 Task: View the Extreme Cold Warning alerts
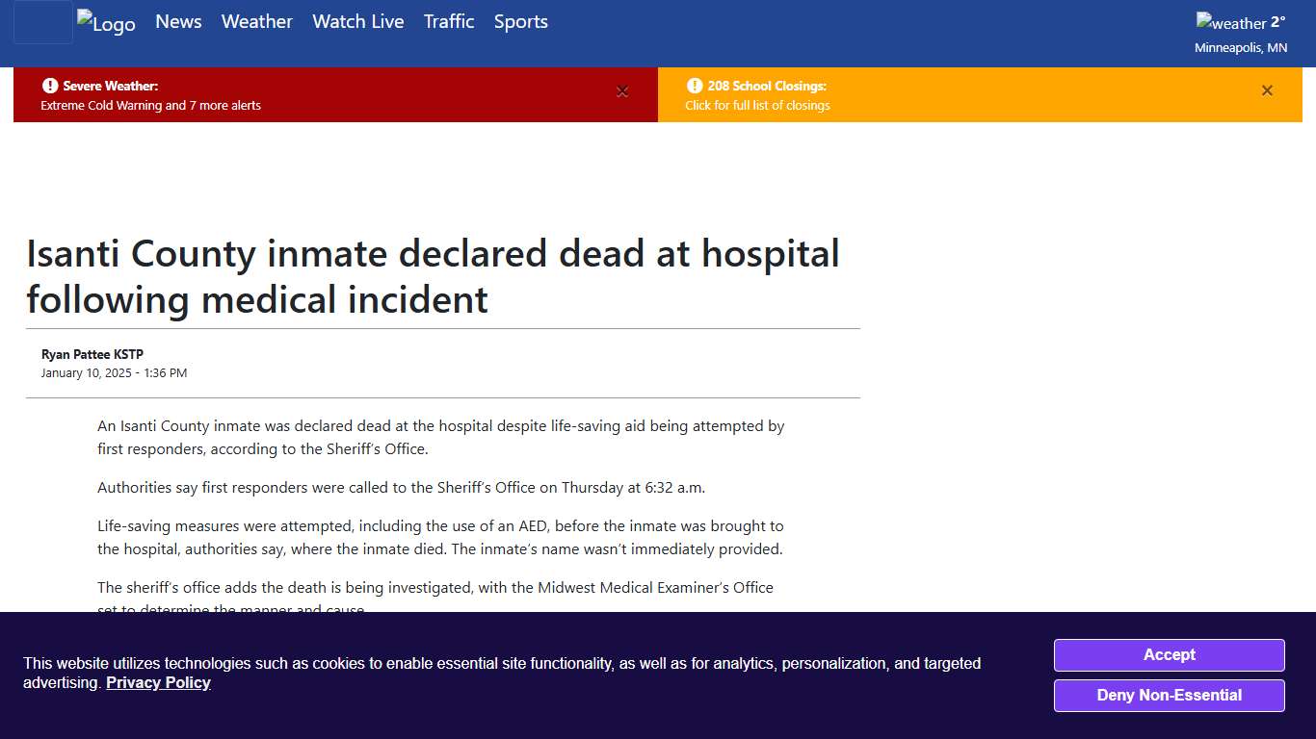pyautogui.click(x=149, y=106)
